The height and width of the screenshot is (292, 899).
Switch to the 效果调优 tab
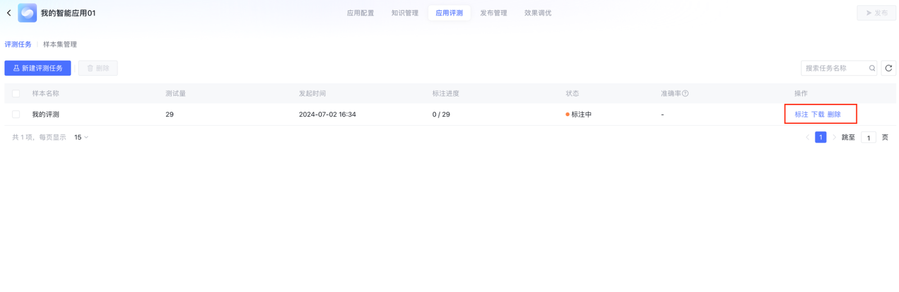538,13
